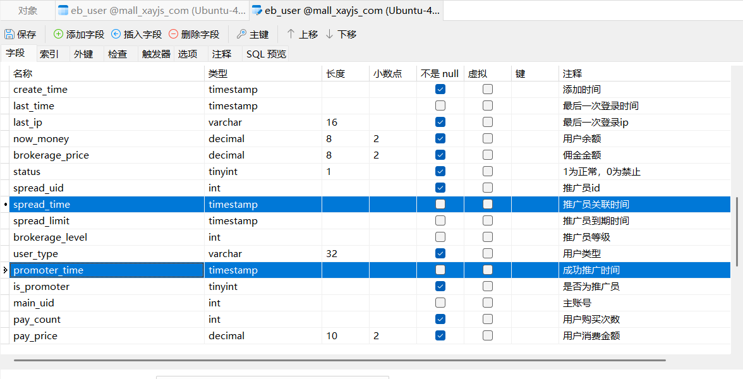Enable Not Null for promoter_time
Image resolution: width=743 pixels, height=379 pixels.
tap(440, 270)
